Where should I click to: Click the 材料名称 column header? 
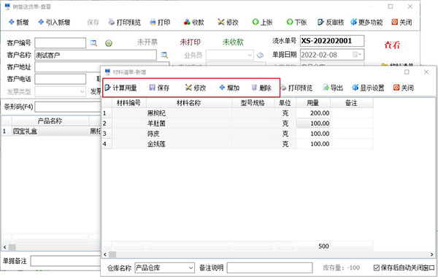pyautogui.click(x=189, y=103)
